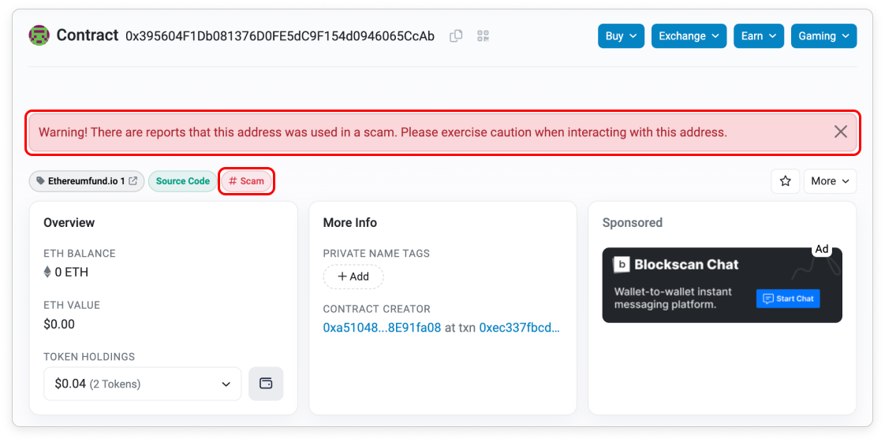Open creation transaction 0xec337fbcd link
Screen dimensions: 885x442
(519, 328)
